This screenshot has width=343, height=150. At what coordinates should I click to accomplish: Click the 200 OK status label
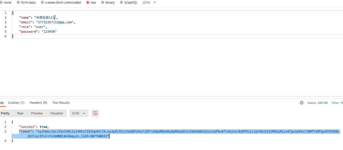[322, 103]
